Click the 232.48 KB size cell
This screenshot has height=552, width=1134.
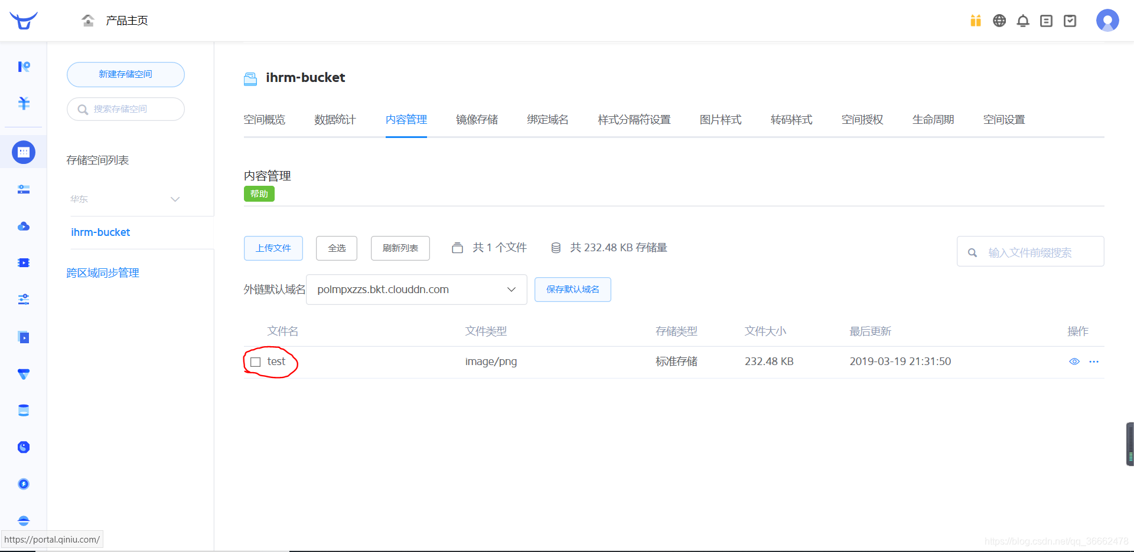point(769,362)
